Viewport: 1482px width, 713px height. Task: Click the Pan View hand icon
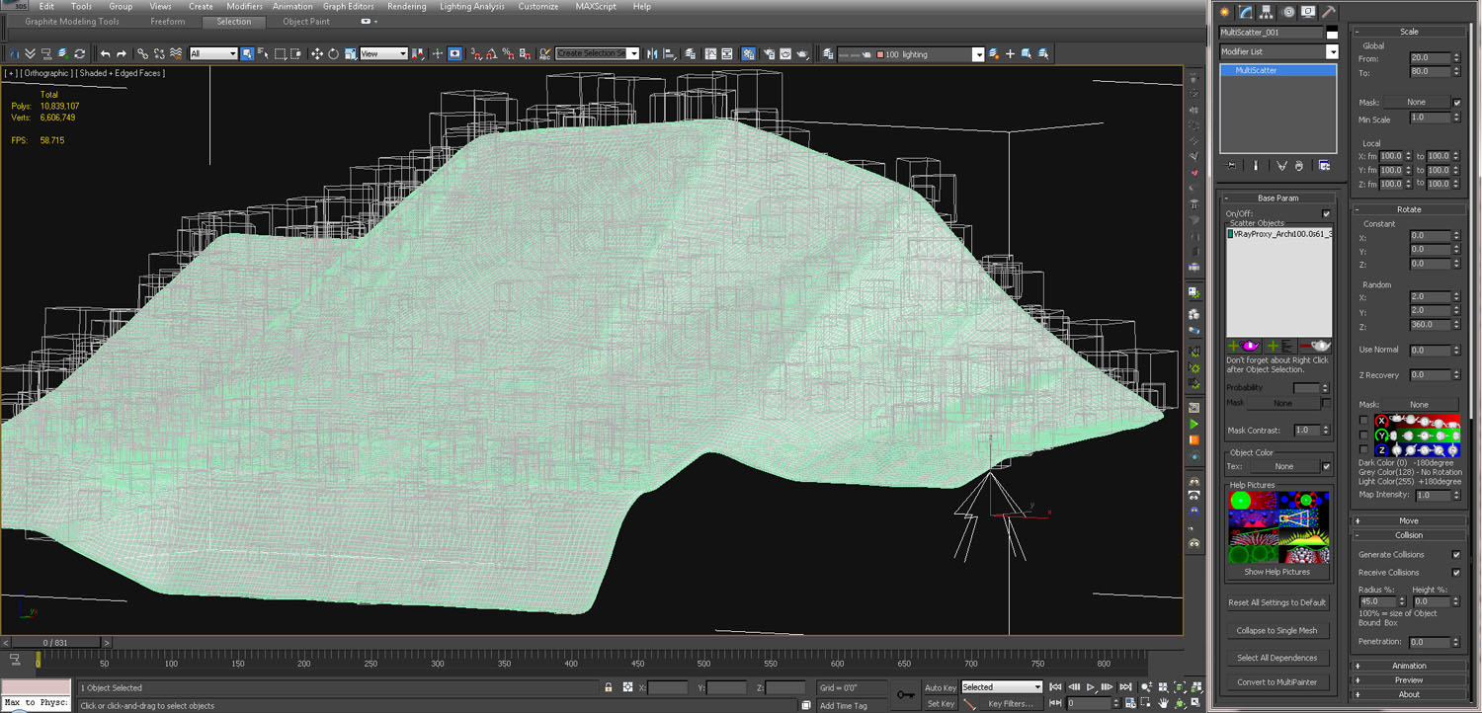(1165, 703)
